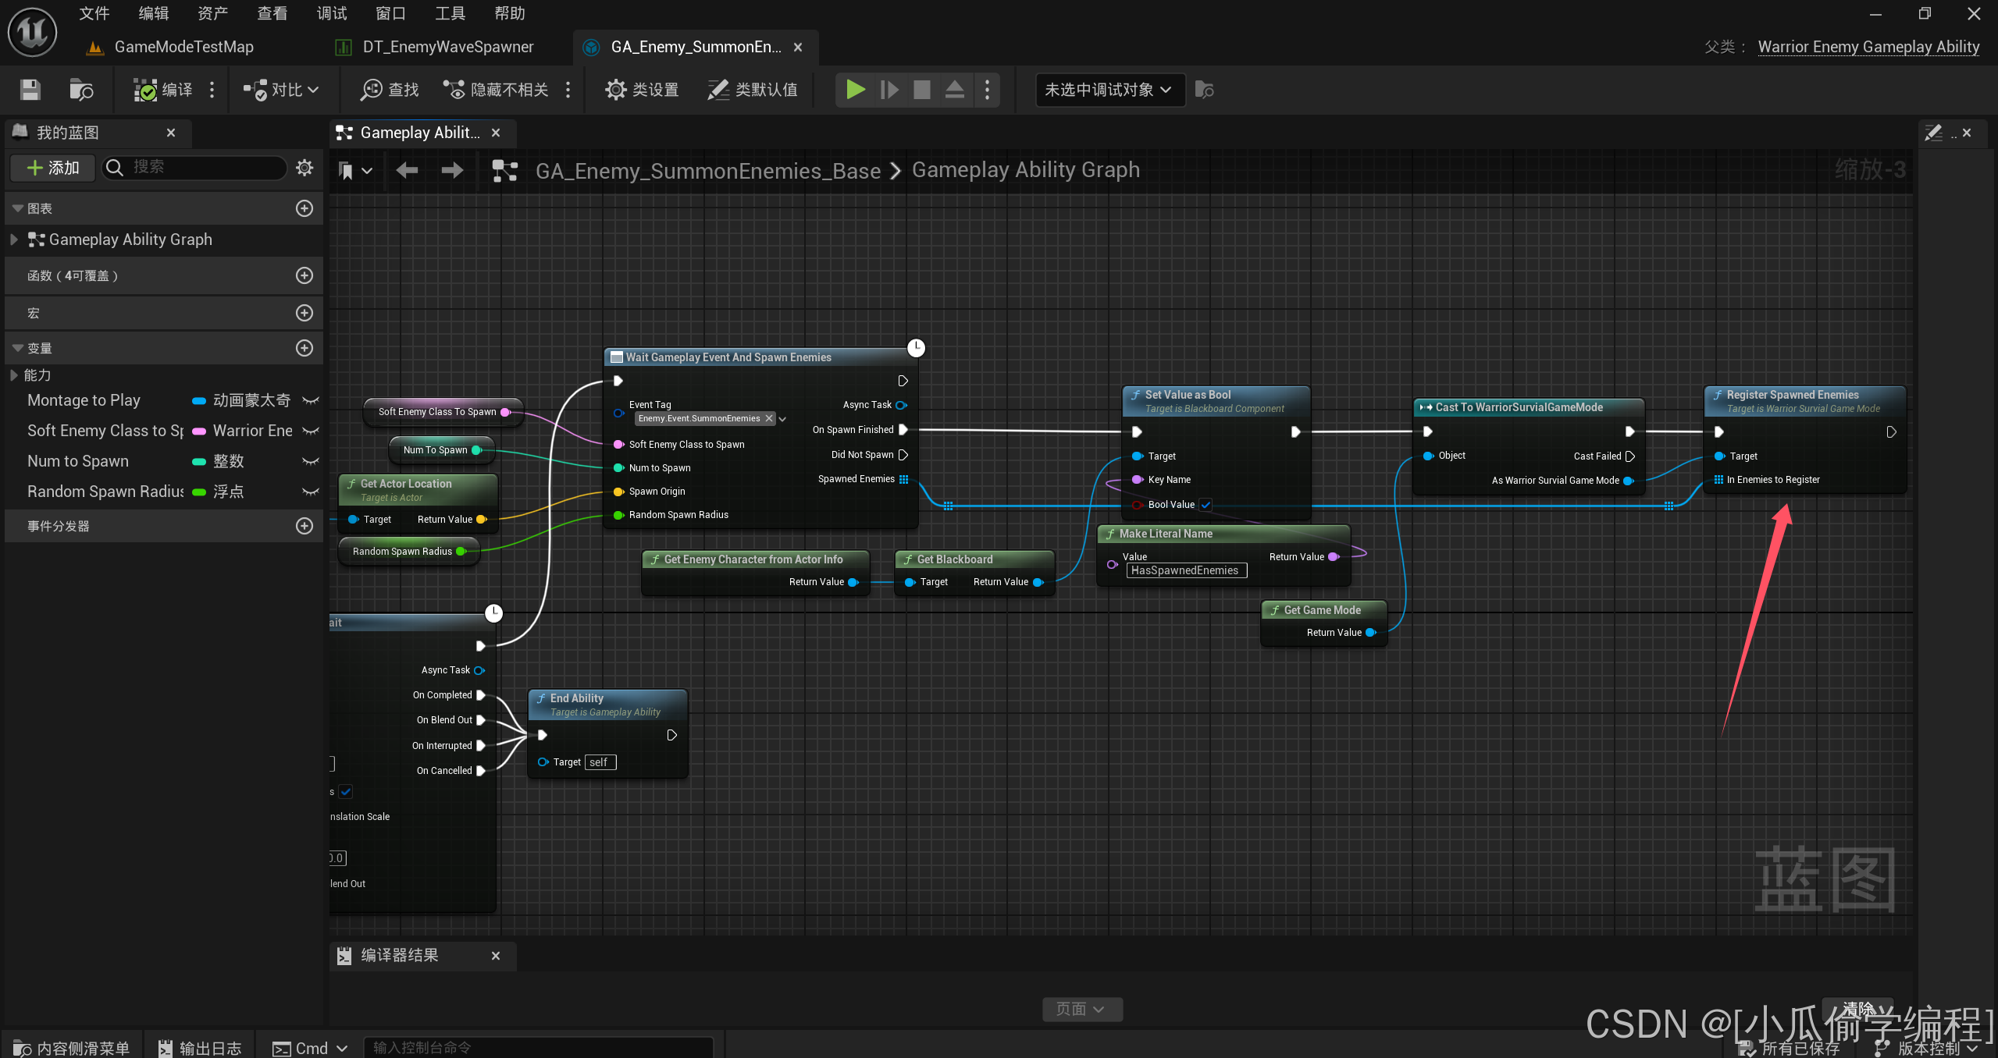Open class settings (类设置)
Image resolution: width=1998 pixels, height=1058 pixels.
click(x=642, y=90)
